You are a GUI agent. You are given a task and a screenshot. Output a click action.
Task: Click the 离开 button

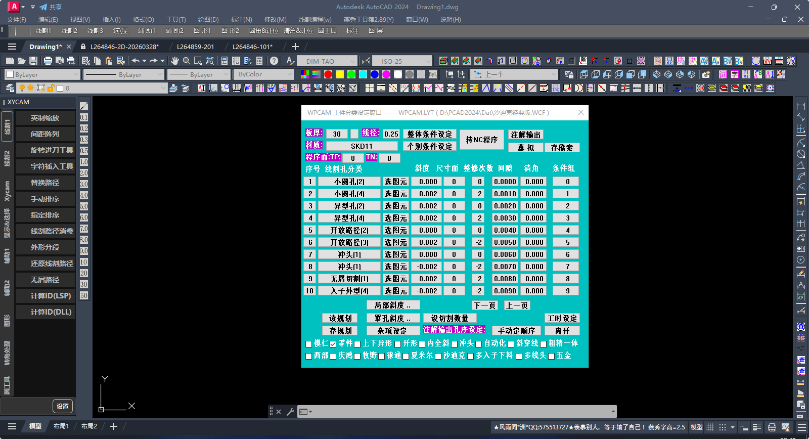tap(562, 330)
